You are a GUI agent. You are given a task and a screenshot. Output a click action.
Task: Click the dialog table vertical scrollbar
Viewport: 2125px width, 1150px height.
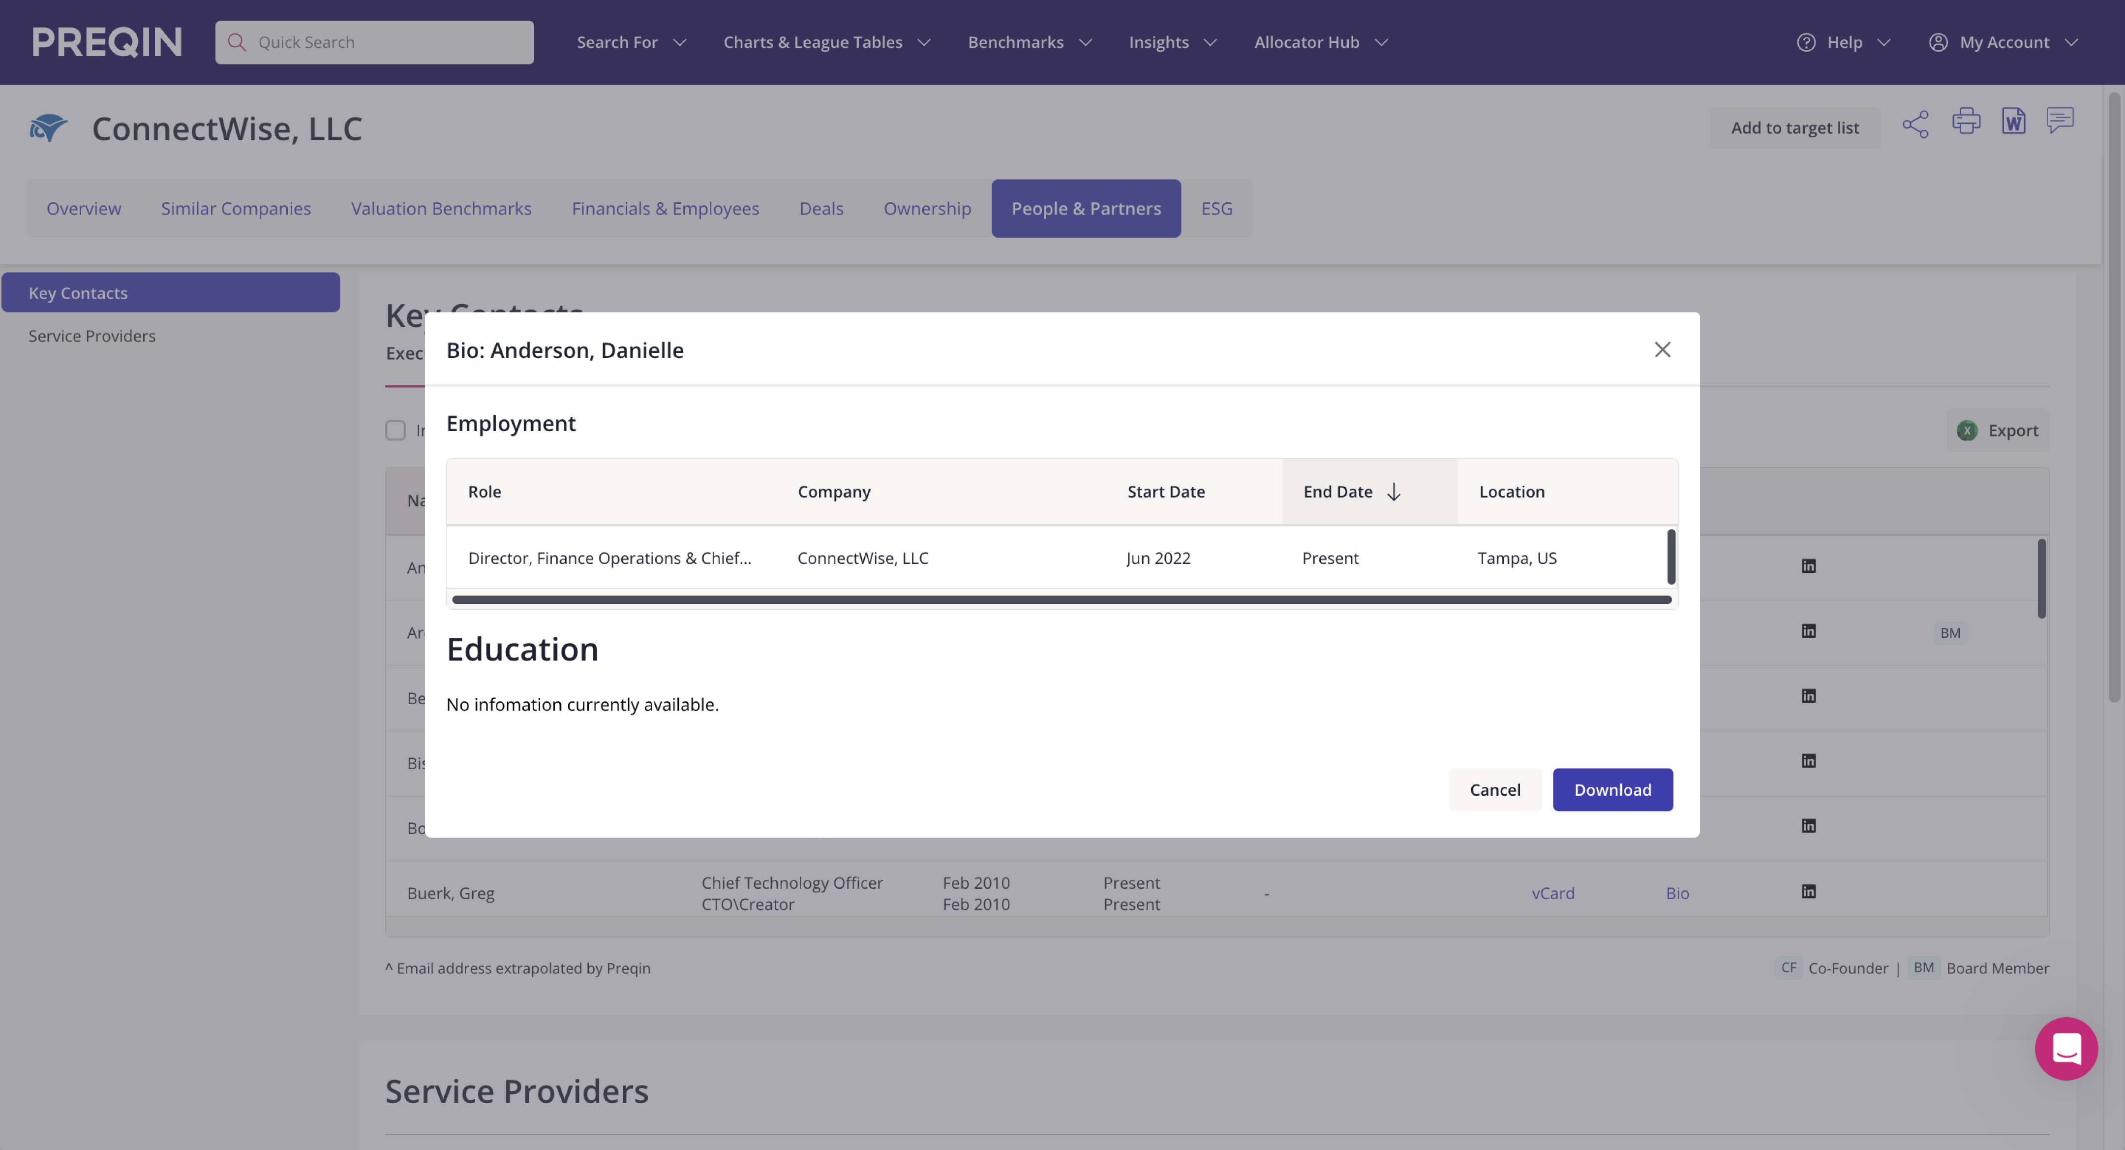click(1670, 557)
